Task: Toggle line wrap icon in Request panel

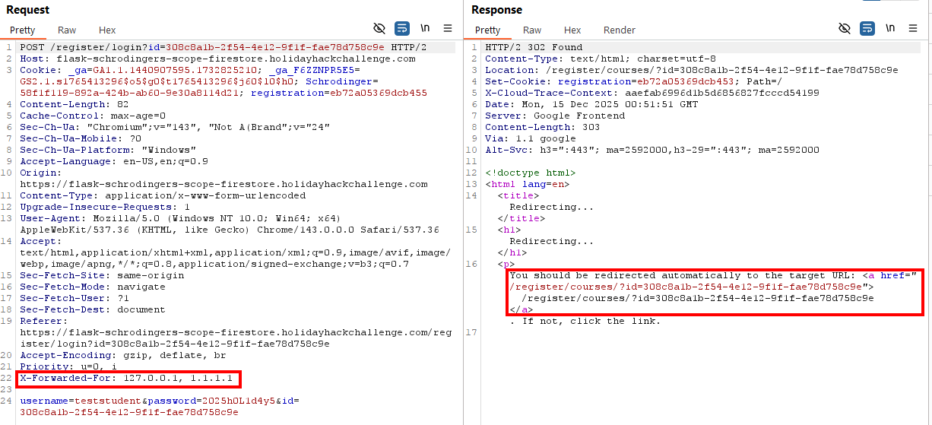Action: click(402, 29)
